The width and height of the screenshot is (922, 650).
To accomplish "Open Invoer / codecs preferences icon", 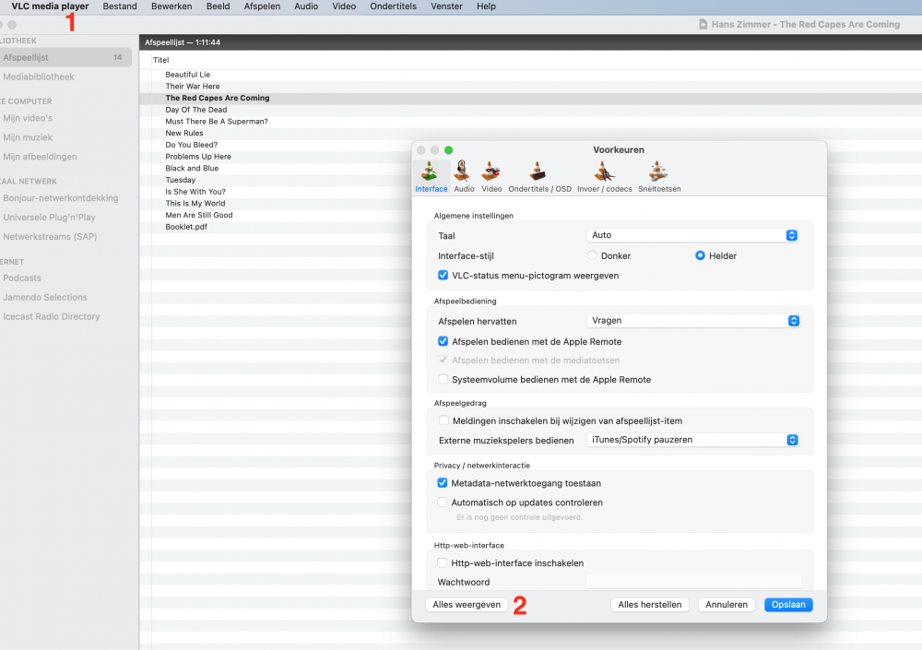I will pos(604,172).
